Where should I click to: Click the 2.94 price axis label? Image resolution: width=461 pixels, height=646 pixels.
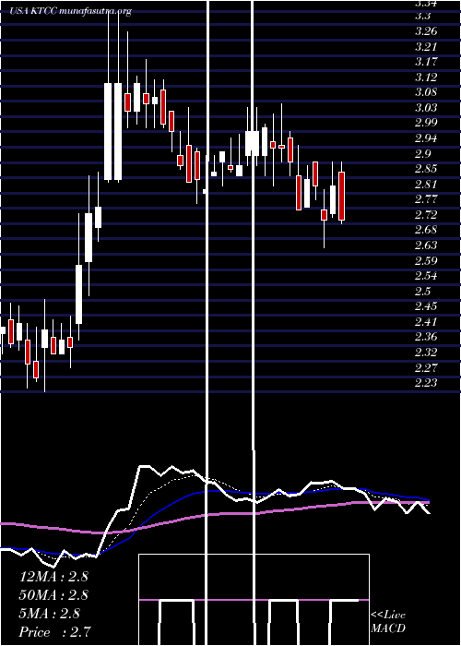pos(426,138)
